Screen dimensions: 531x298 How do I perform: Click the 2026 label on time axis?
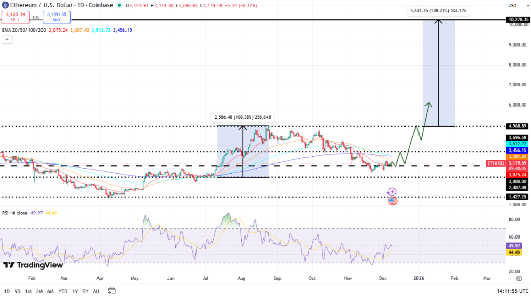point(418,278)
